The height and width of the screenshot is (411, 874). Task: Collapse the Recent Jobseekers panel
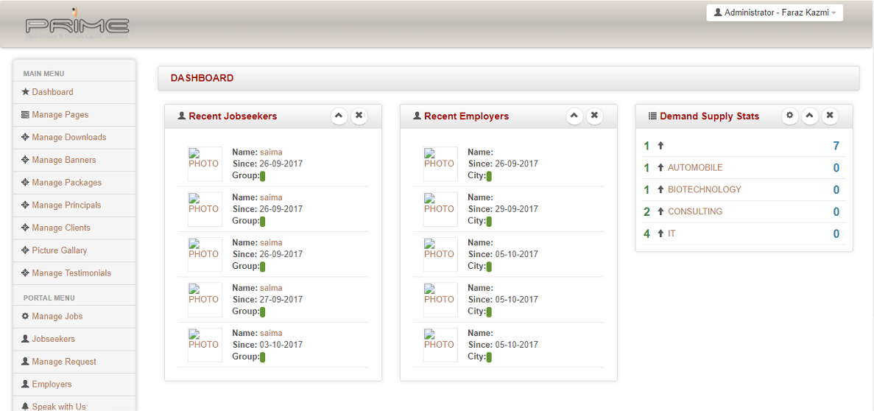coord(339,116)
